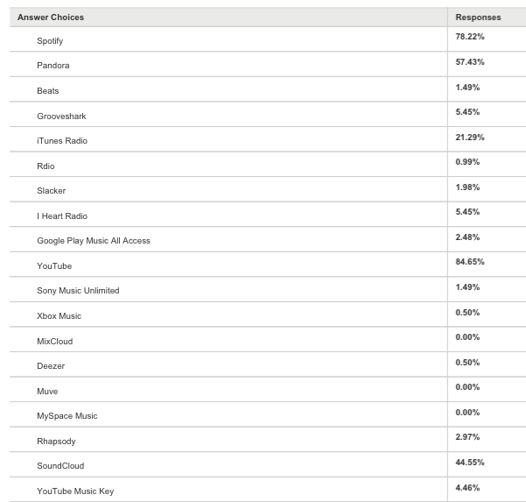
Task: Select the SoundCloud answer row
Action: pos(60,465)
